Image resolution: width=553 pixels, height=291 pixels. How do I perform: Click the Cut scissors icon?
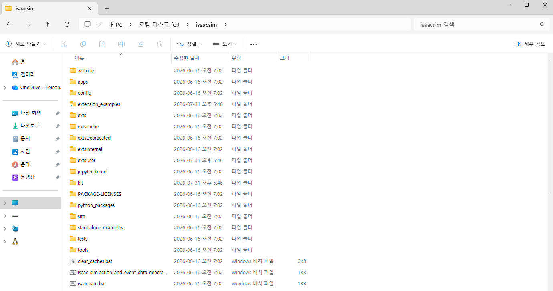click(64, 44)
